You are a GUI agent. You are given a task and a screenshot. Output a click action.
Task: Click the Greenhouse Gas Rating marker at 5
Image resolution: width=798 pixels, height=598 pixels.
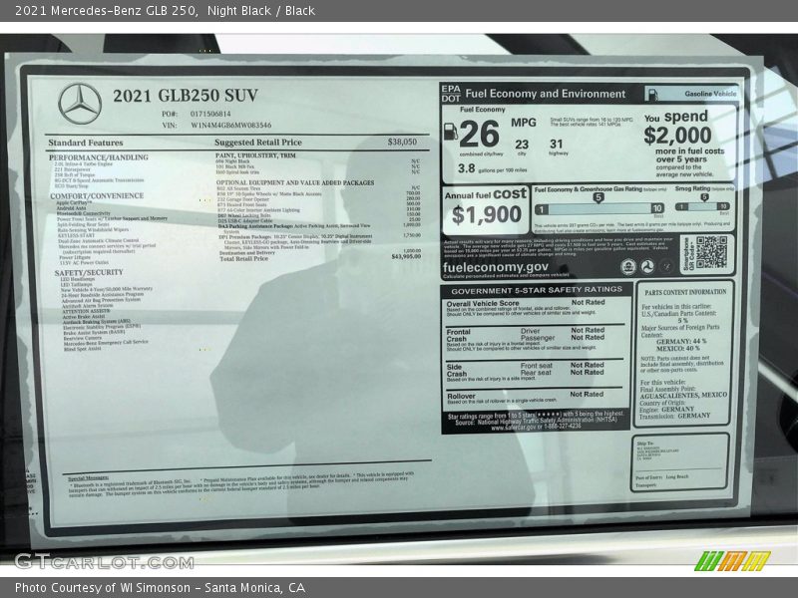[x=598, y=197]
